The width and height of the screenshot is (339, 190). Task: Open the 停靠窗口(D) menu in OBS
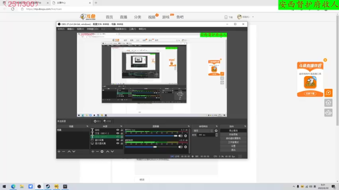pos(92,29)
